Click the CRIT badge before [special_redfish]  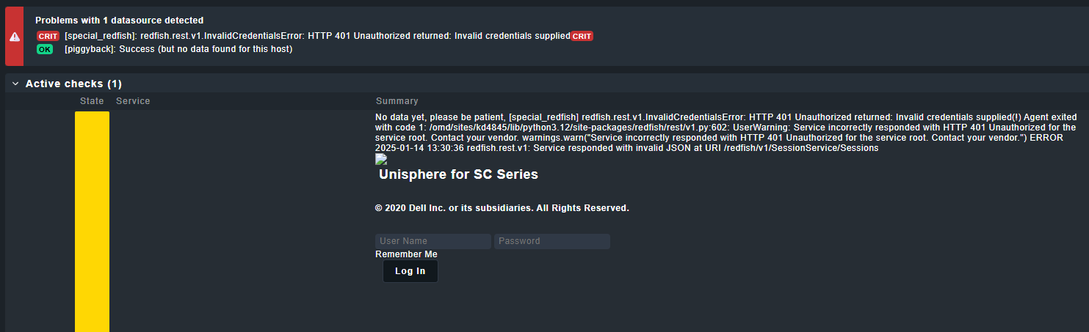(48, 36)
